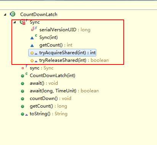Select the Sync class entry
Image resolution: width=157 pixels, height=145 pixels.
[x=35, y=22]
